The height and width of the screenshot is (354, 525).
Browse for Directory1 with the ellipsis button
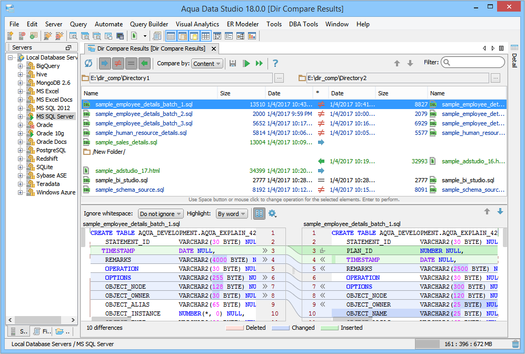[x=279, y=78]
